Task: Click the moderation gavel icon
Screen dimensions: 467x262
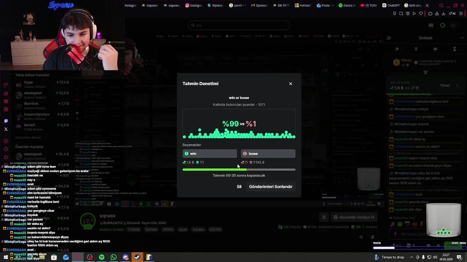Action: click(x=397, y=49)
